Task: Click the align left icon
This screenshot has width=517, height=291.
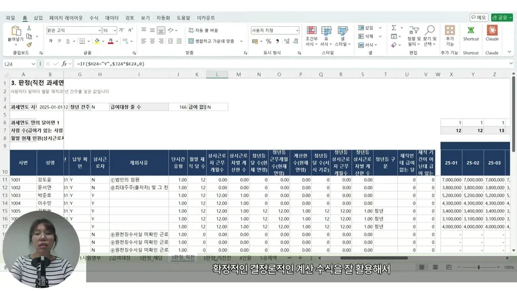Action: point(144,41)
